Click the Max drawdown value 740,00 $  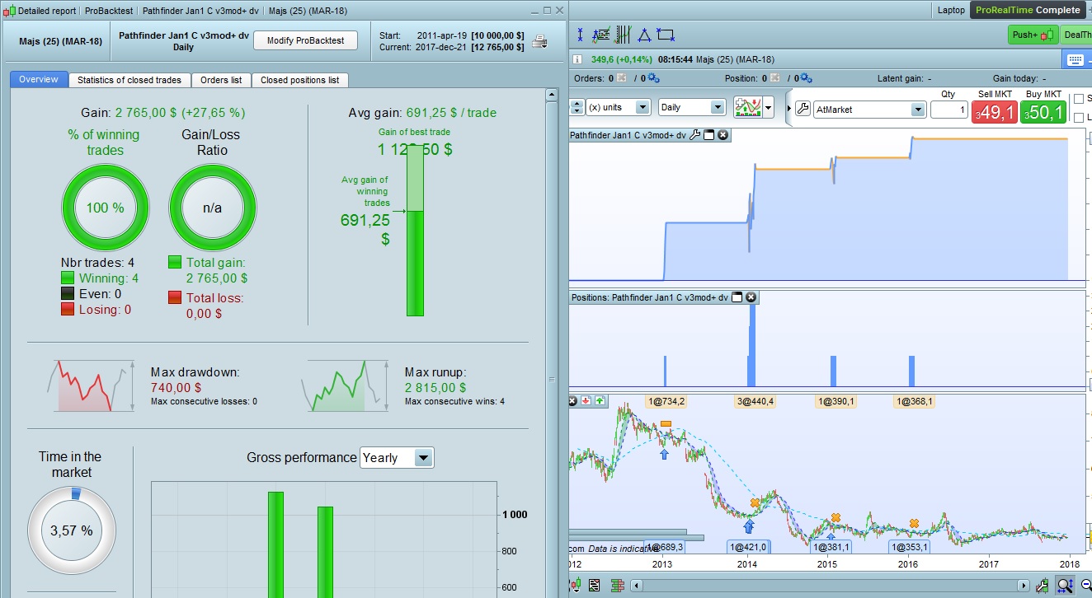176,388
